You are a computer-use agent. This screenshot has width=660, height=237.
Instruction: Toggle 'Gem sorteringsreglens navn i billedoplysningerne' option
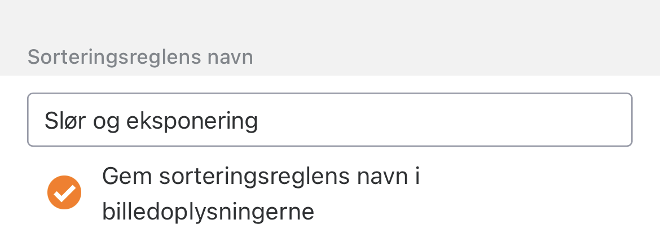(x=64, y=192)
